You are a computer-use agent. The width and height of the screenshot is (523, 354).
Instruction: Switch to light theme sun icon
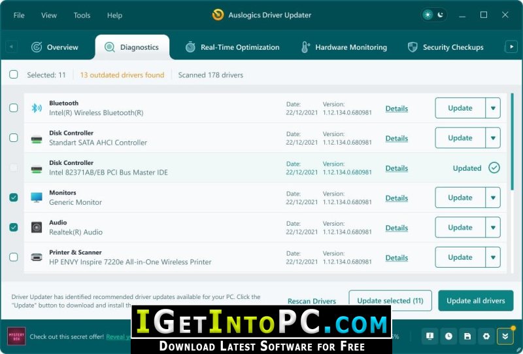pos(428,14)
